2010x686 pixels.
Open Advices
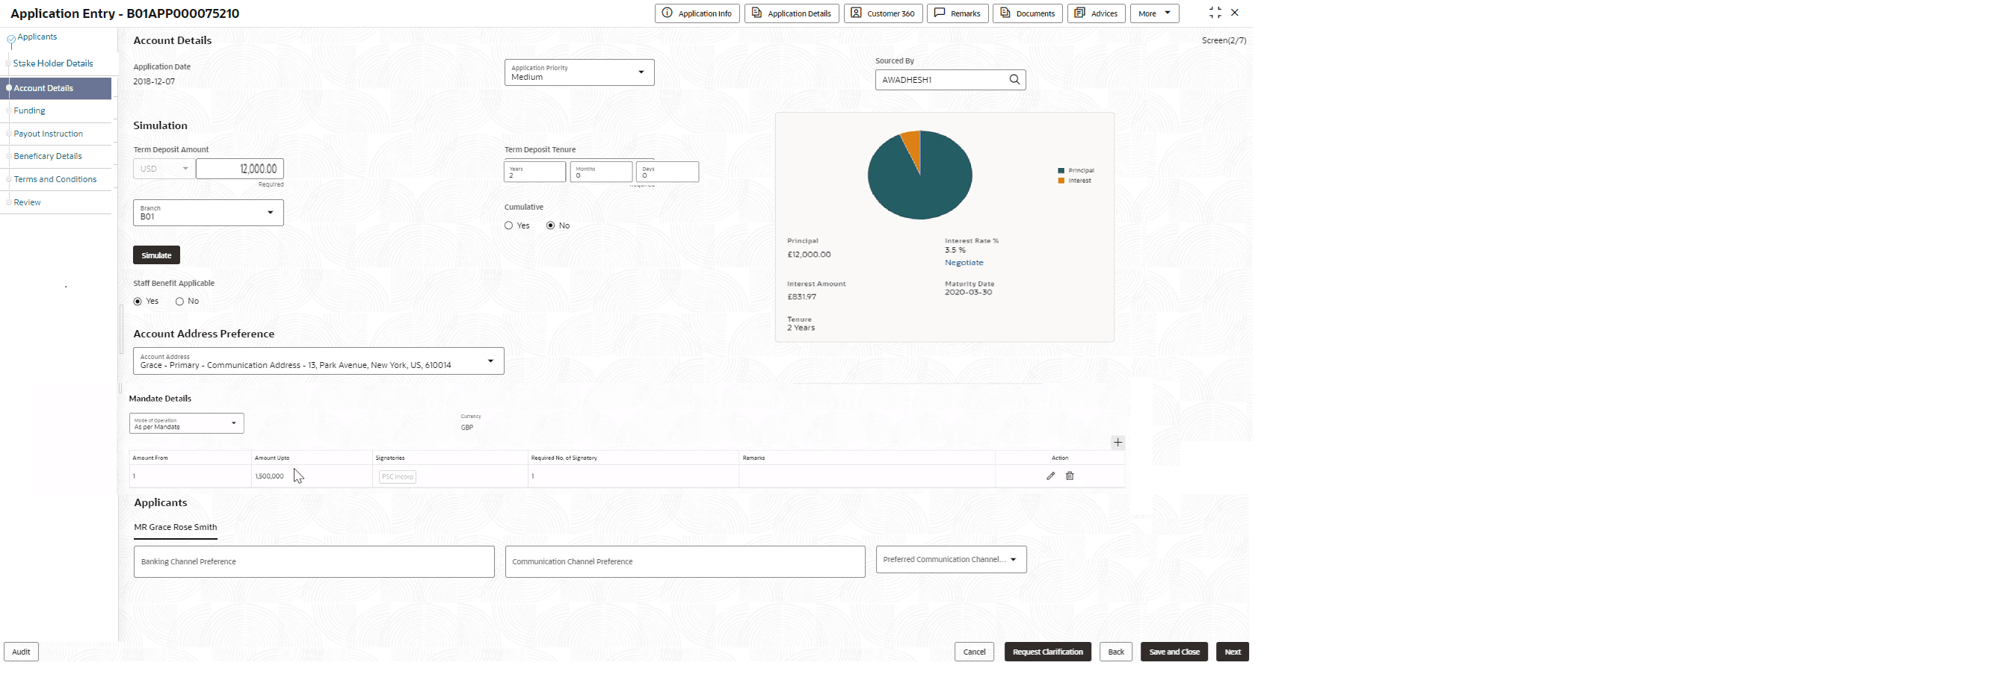coord(1097,13)
